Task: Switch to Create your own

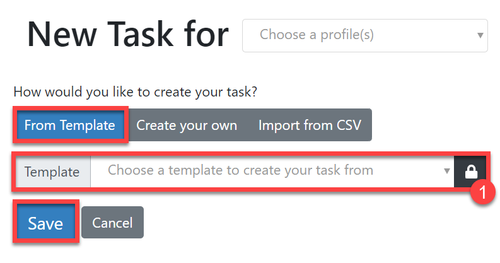Action: click(x=187, y=125)
